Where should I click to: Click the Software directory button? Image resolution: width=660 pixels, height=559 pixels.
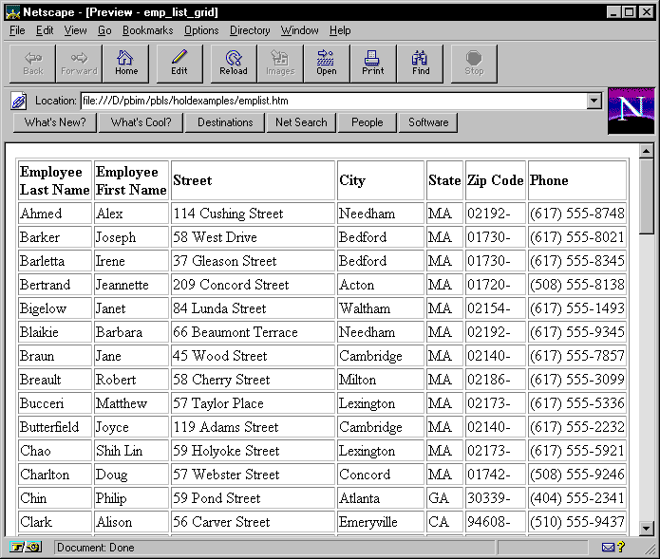tap(427, 122)
